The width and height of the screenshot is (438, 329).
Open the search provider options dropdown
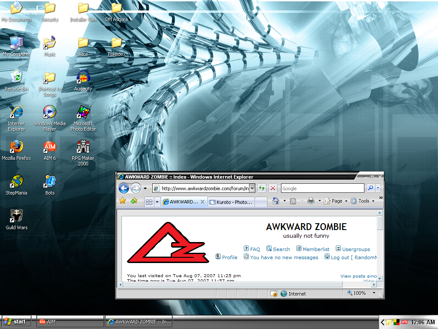pos(378,188)
